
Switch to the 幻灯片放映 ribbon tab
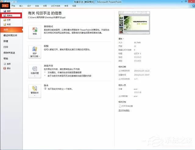tap(55, 6)
